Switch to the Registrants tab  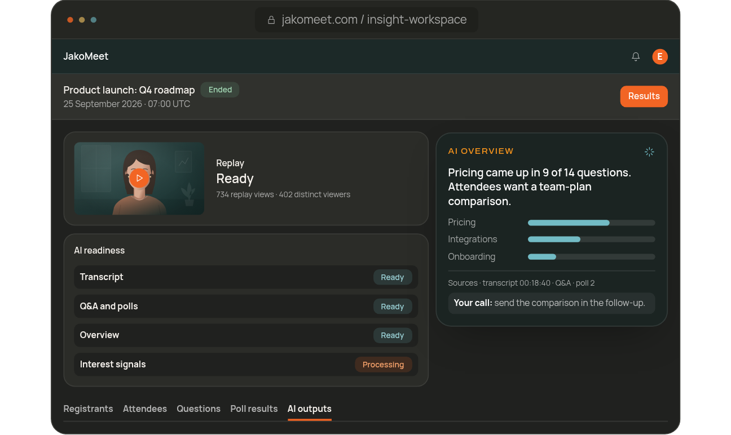coord(88,409)
